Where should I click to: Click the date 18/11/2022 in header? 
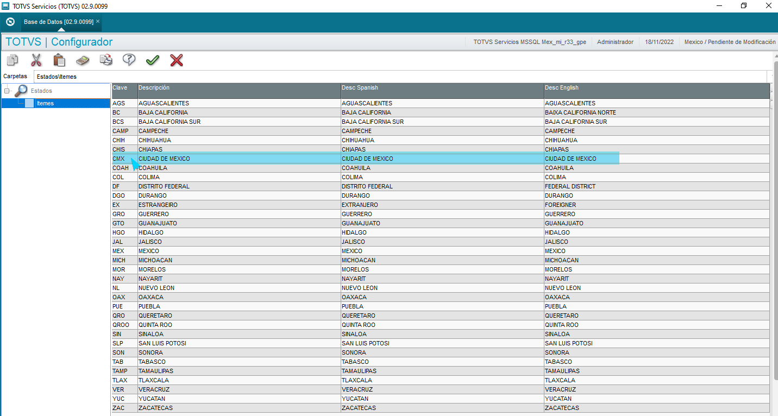coord(658,42)
